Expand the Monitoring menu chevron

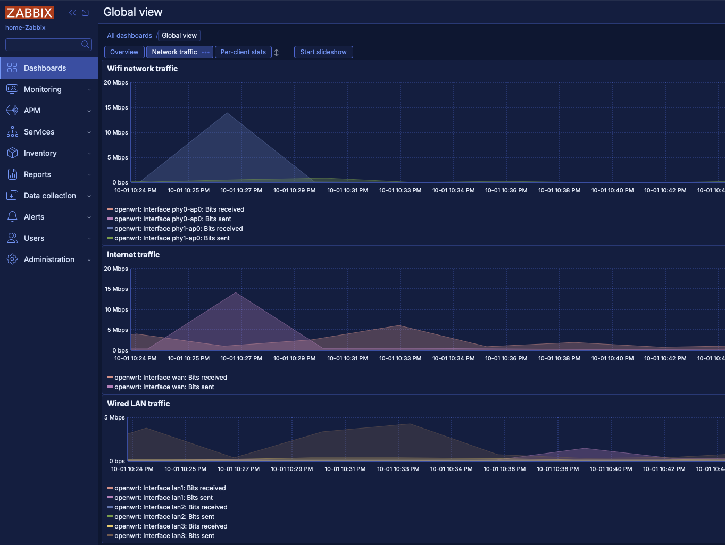89,90
